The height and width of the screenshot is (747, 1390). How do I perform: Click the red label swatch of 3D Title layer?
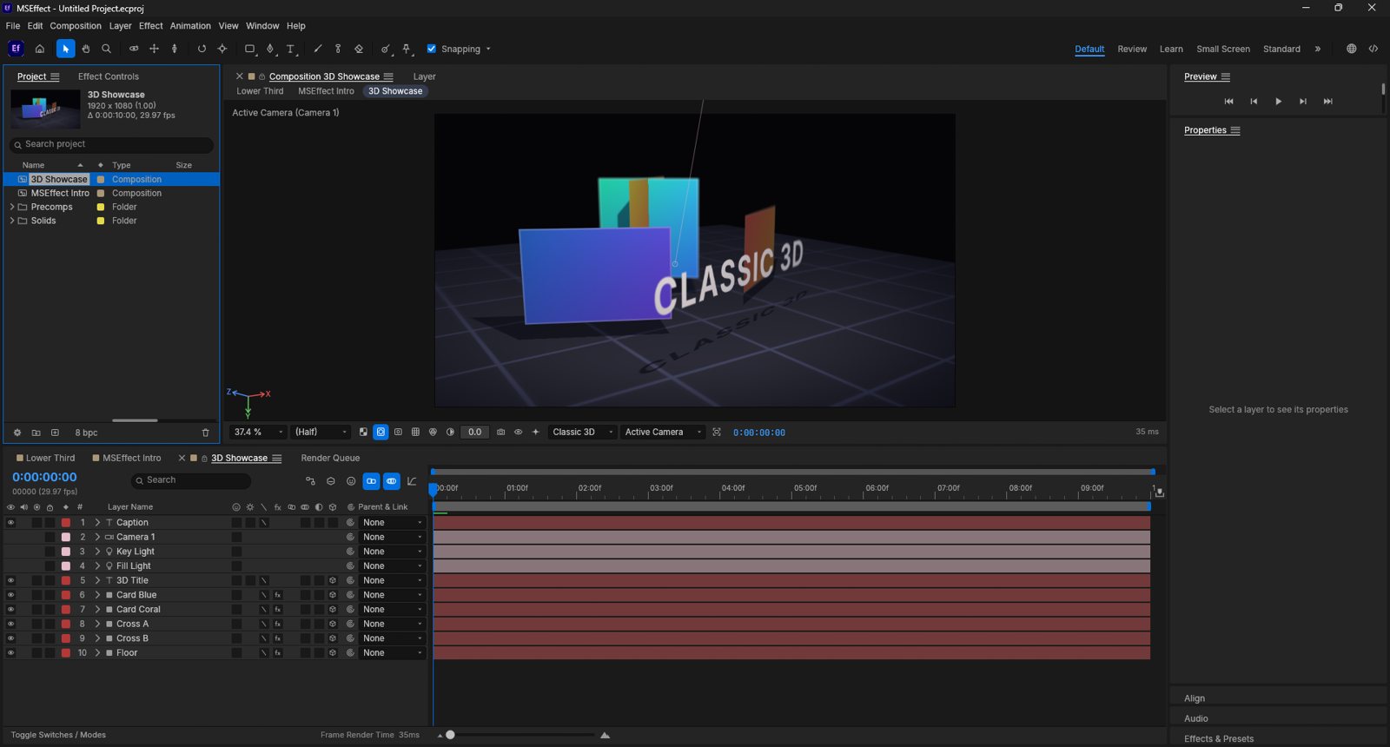65,580
